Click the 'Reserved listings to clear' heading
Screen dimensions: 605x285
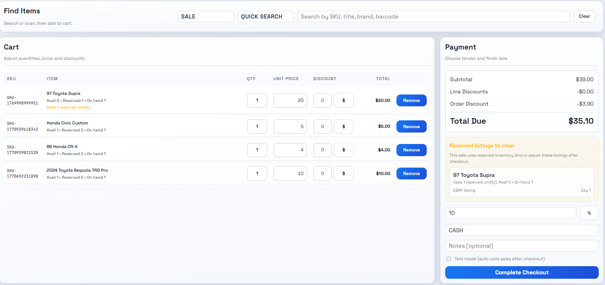coord(482,145)
